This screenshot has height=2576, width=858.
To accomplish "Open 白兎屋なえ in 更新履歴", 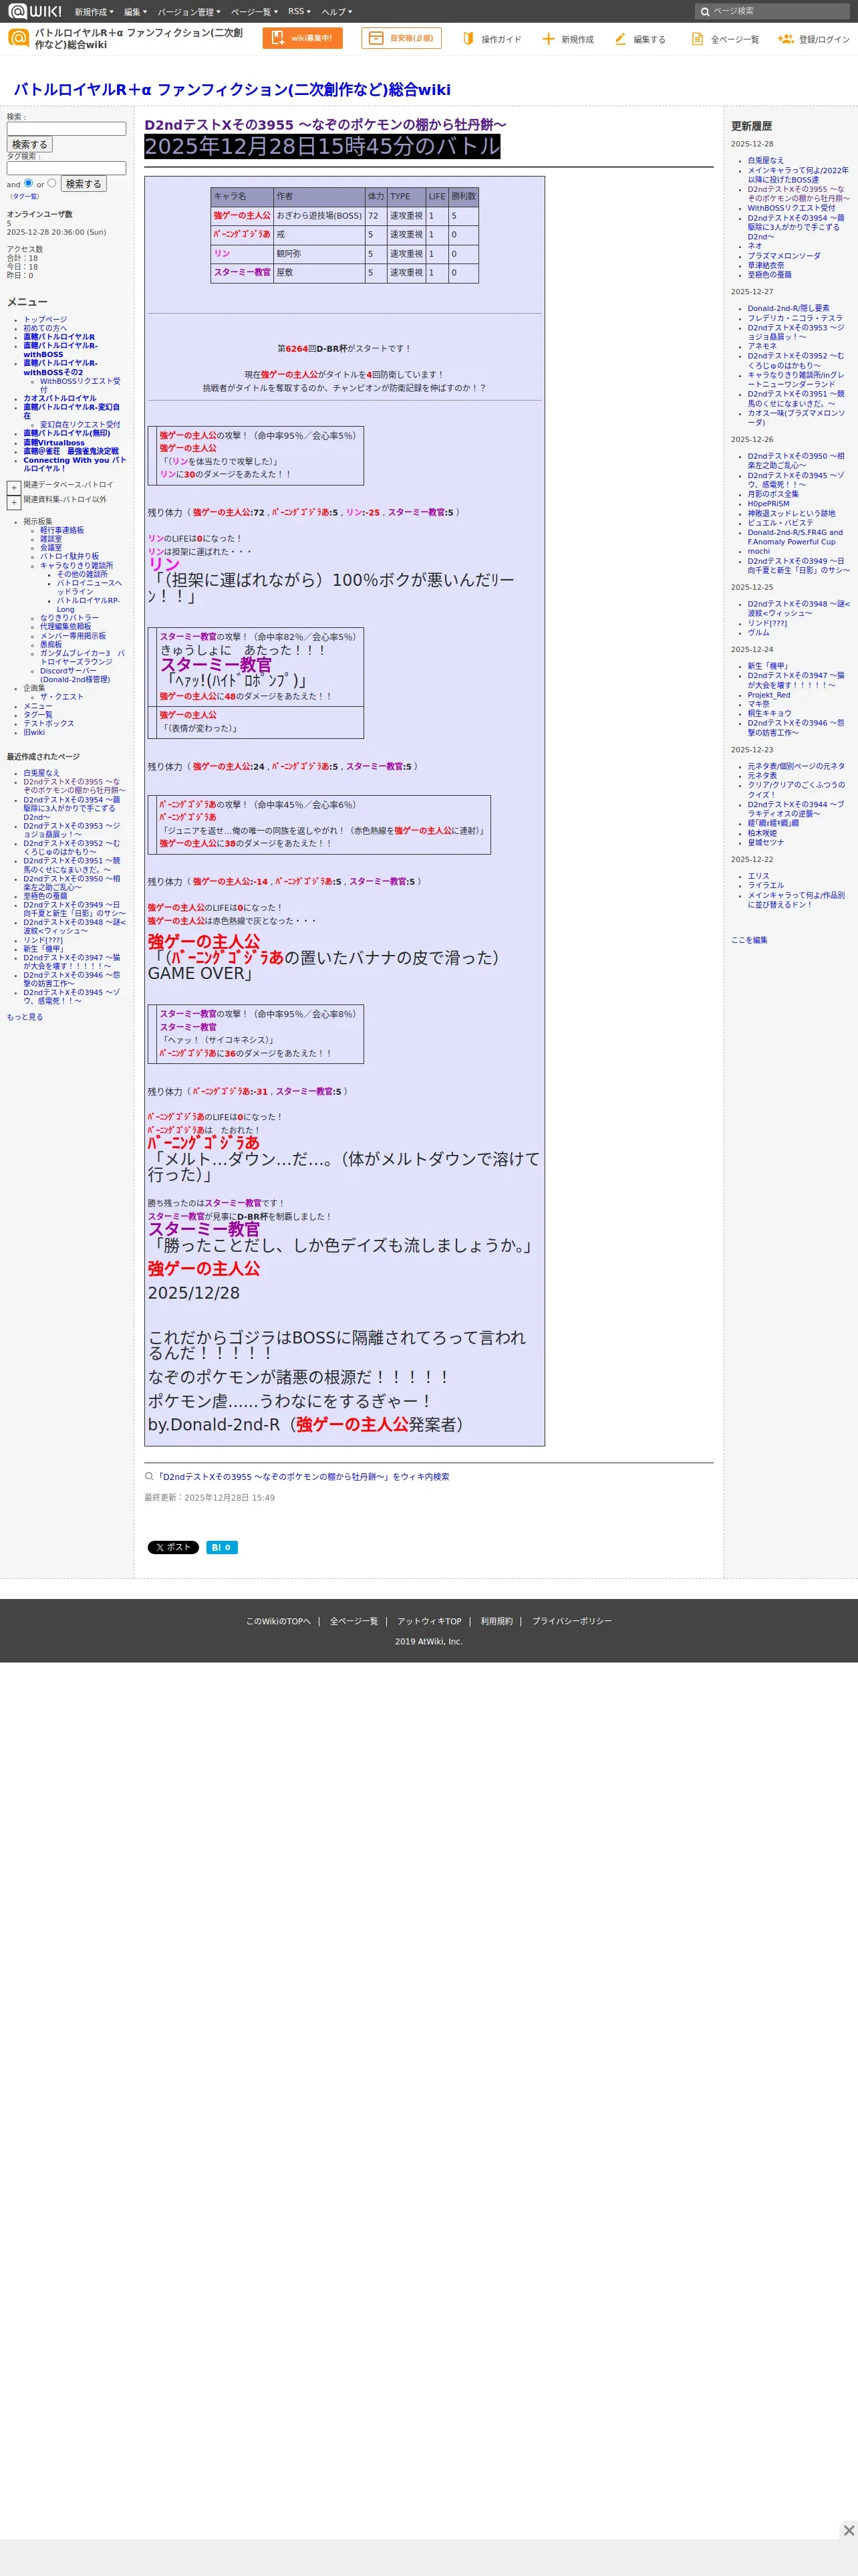I will [x=766, y=160].
